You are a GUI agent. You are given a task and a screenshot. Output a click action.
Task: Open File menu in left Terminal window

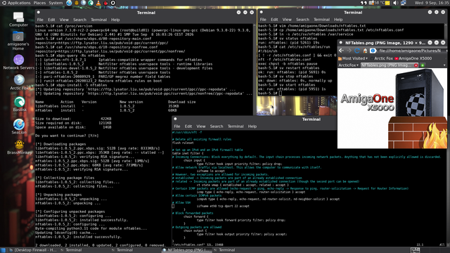pyautogui.click(x=40, y=20)
